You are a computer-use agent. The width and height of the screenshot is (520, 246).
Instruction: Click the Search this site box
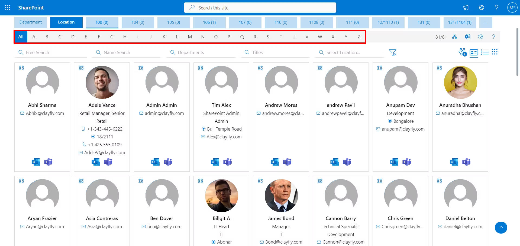pyautogui.click(x=260, y=8)
